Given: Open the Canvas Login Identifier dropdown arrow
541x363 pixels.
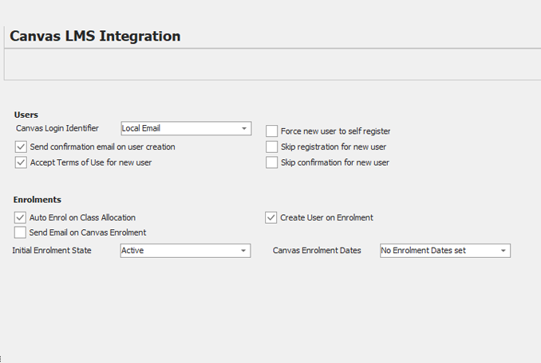Looking at the screenshot, I should point(243,128).
